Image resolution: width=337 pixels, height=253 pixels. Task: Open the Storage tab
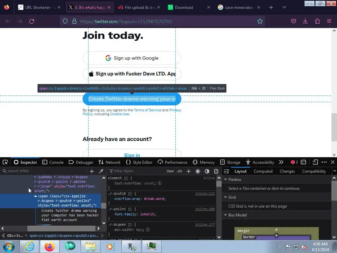tap(230, 162)
